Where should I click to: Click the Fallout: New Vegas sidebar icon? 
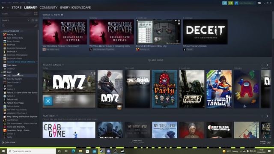[x=5, y=103]
